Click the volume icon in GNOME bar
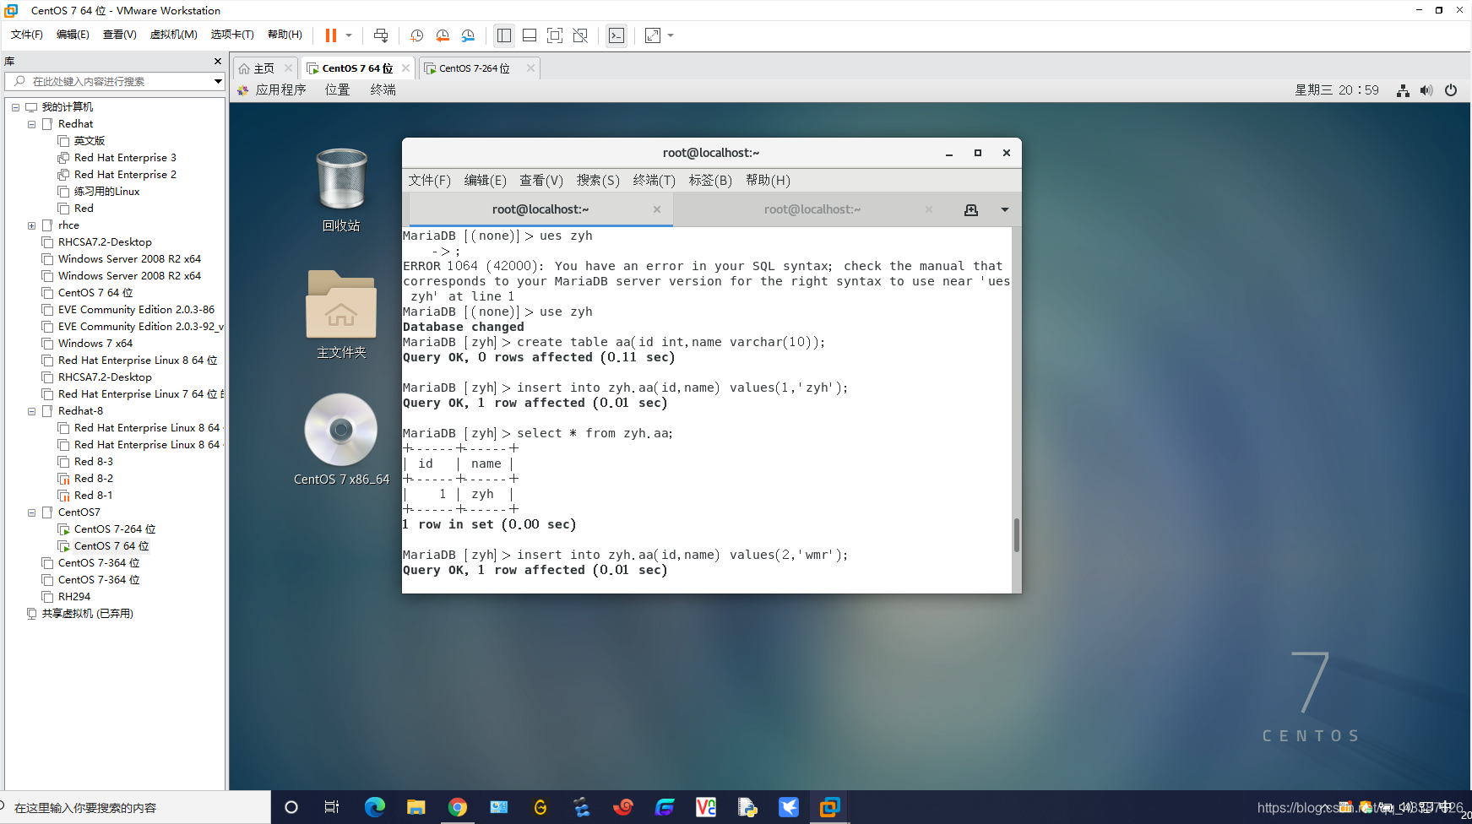The width and height of the screenshot is (1472, 824). [1426, 90]
